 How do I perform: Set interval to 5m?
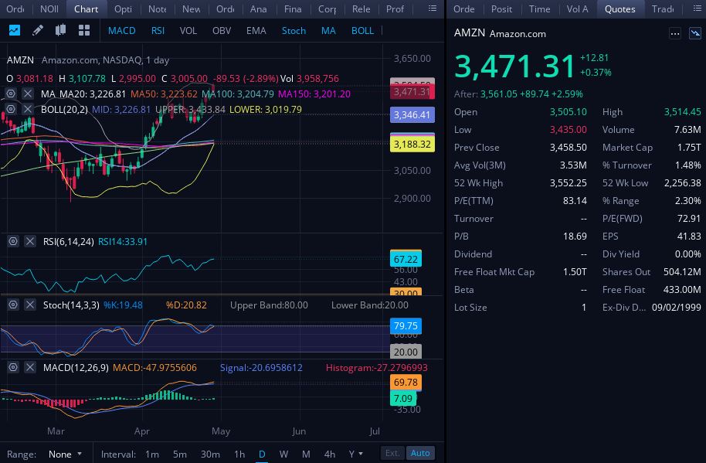(180, 454)
